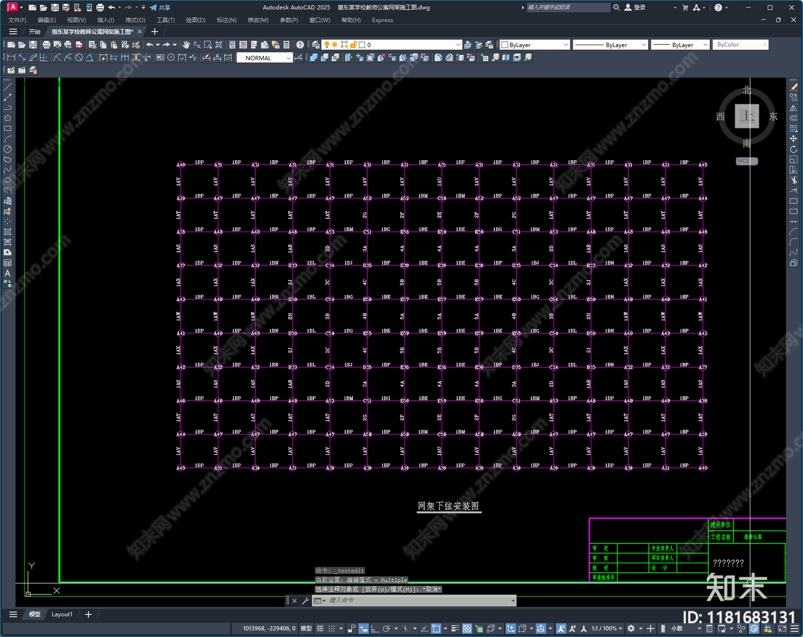Add a new layout with plus button

coord(88,614)
